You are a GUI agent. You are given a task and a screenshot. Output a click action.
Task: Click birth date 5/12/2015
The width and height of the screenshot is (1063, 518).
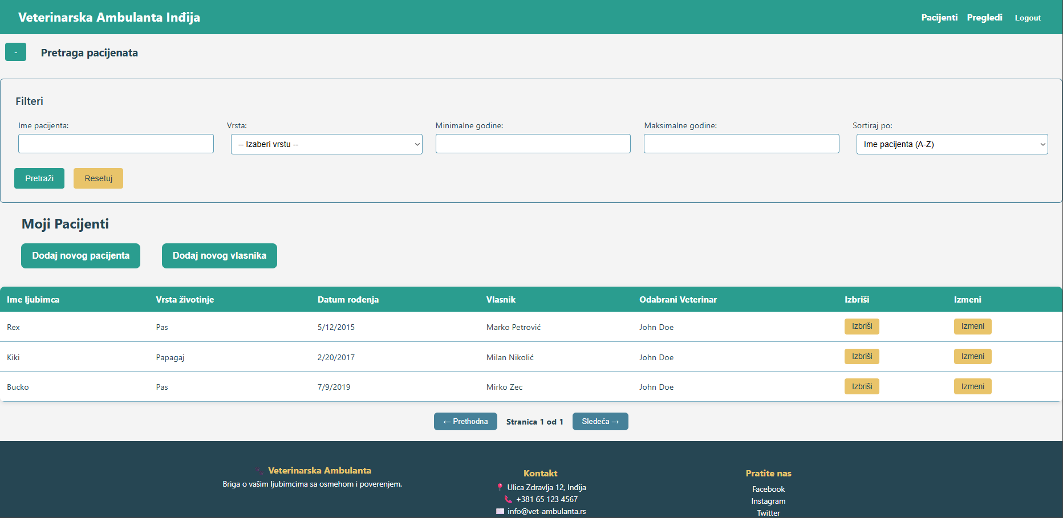[x=336, y=328]
